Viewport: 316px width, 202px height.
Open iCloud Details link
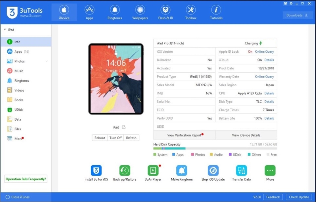[269, 60]
